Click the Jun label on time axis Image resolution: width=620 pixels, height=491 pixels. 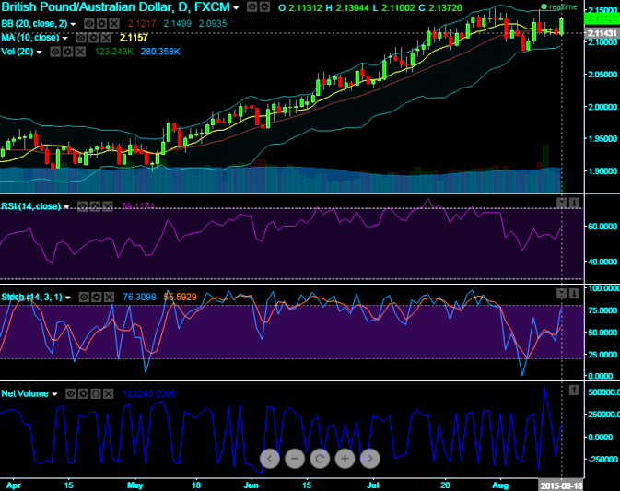point(252,485)
